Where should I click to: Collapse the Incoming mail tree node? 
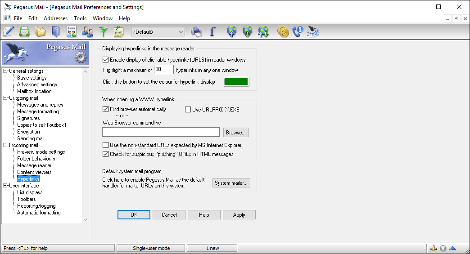[x=5, y=145]
